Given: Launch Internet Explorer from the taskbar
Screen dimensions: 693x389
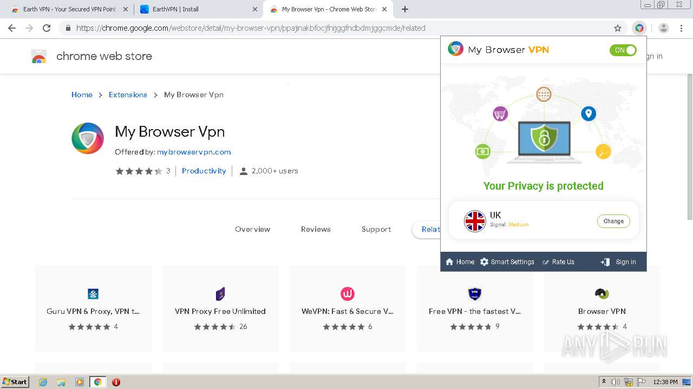Looking at the screenshot, I should click(43, 382).
